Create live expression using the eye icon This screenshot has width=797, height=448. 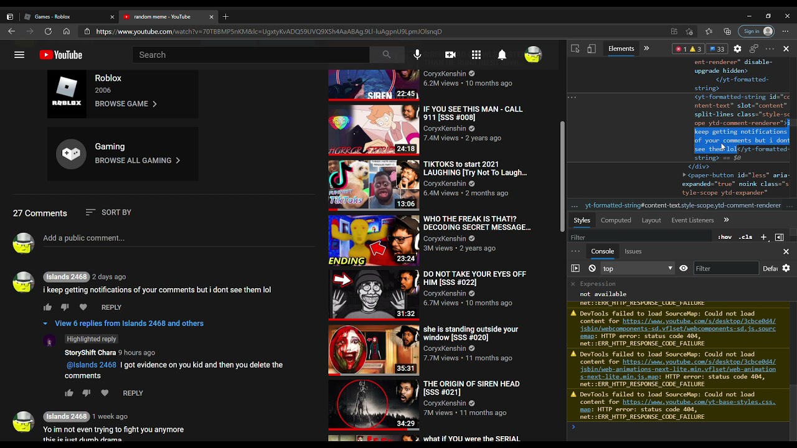pos(684,268)
